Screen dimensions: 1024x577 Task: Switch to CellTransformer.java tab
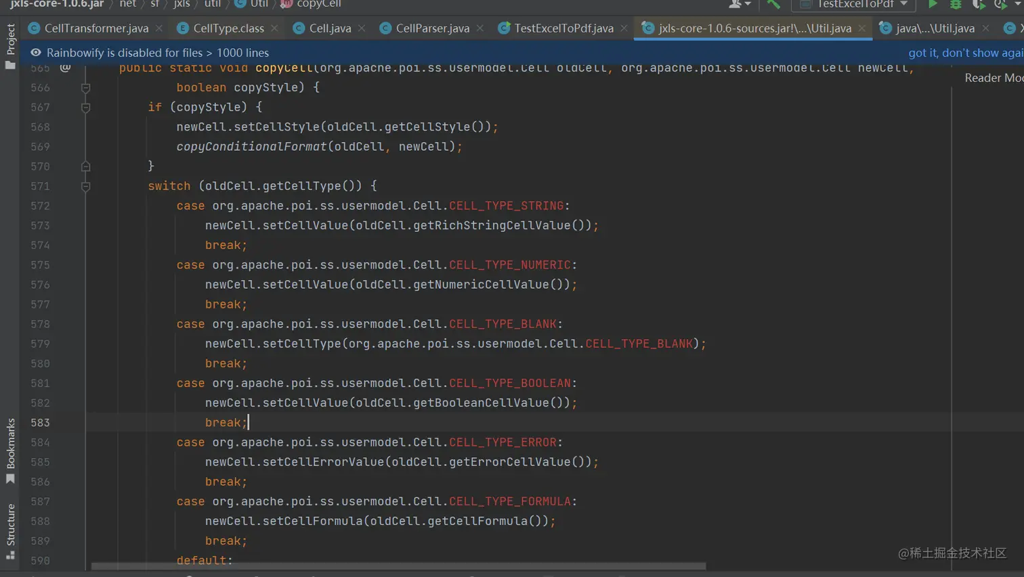[x=96, y=28]
